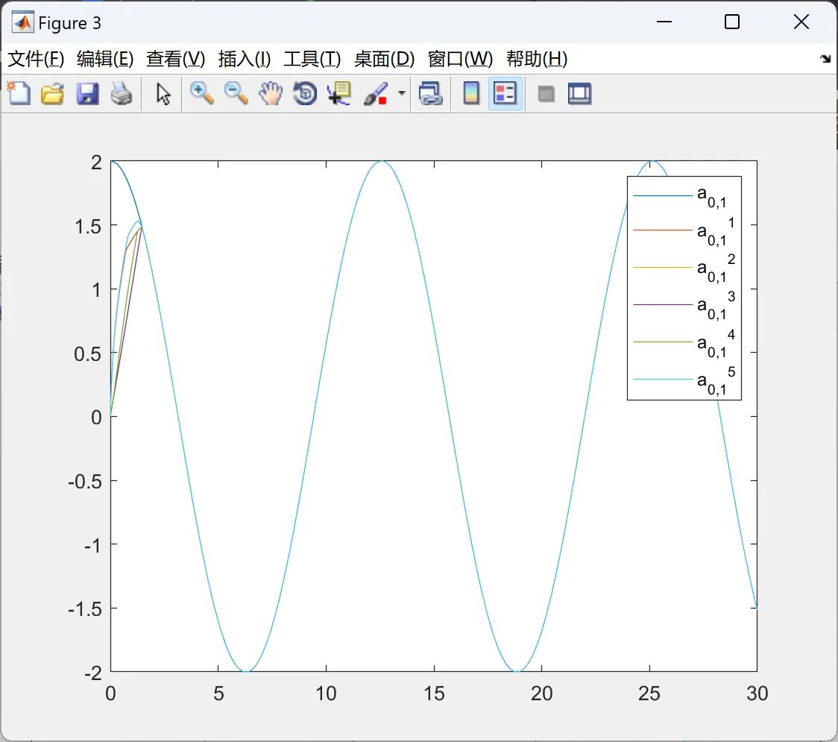The height and width of the screenshot is (742, 838).
Task: Click the y-axis tick label -0.5
Action: coord(84,482)
